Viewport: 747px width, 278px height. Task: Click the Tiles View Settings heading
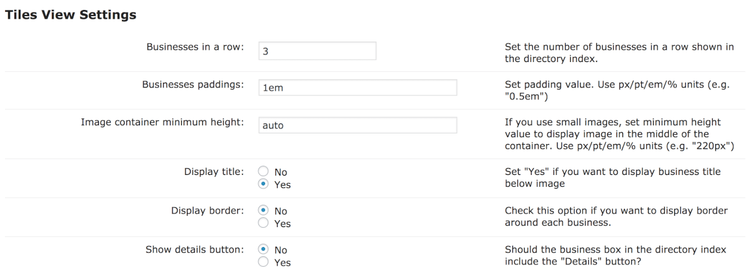[x=70, y=15]
